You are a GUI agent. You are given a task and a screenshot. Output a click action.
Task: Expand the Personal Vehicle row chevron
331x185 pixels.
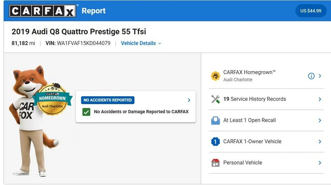coord(320,163)
